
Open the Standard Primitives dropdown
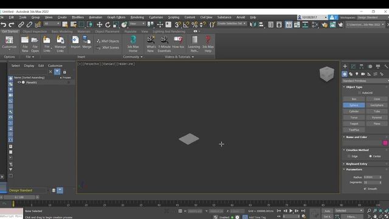pos(365,81)
